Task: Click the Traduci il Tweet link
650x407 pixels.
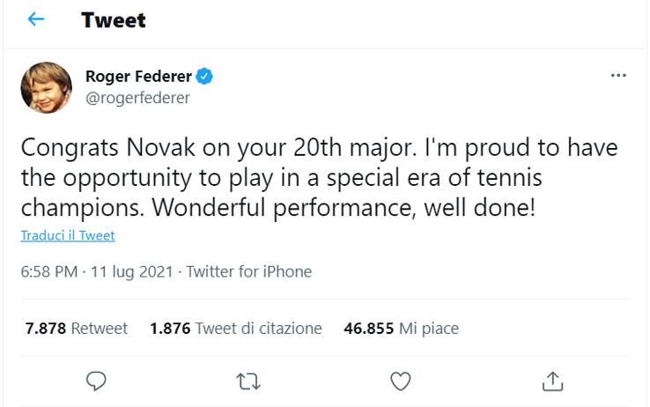Action: coord(68,236)
